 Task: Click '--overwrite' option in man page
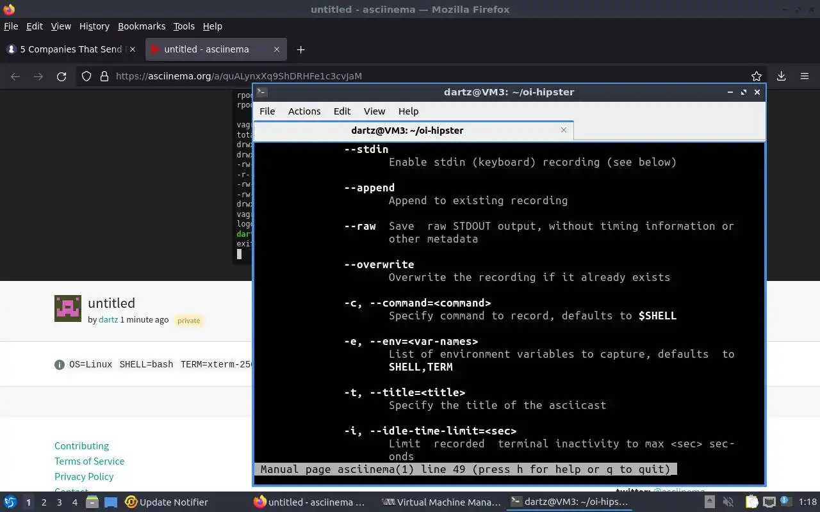point(379,264)
